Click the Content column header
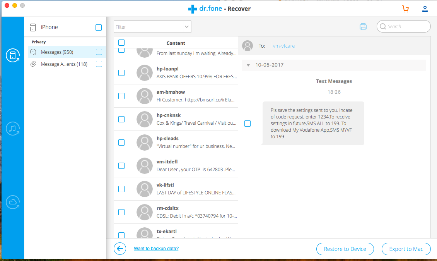 (x=176, y=43)
